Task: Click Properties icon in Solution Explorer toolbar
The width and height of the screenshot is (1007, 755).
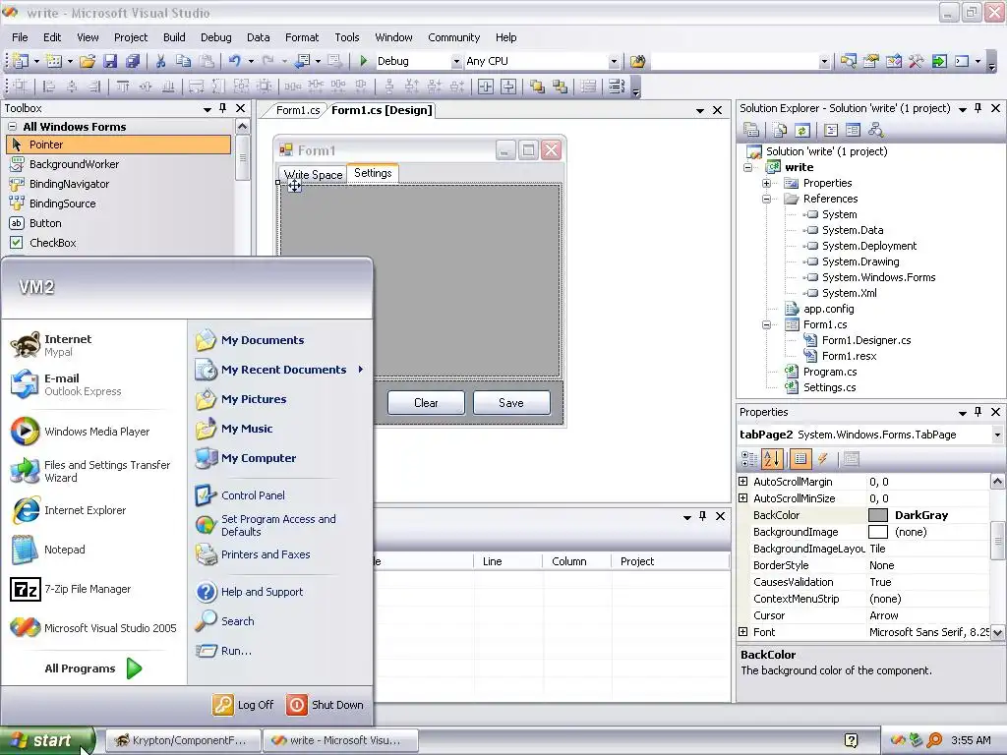Action: click(x=751, y=131)
